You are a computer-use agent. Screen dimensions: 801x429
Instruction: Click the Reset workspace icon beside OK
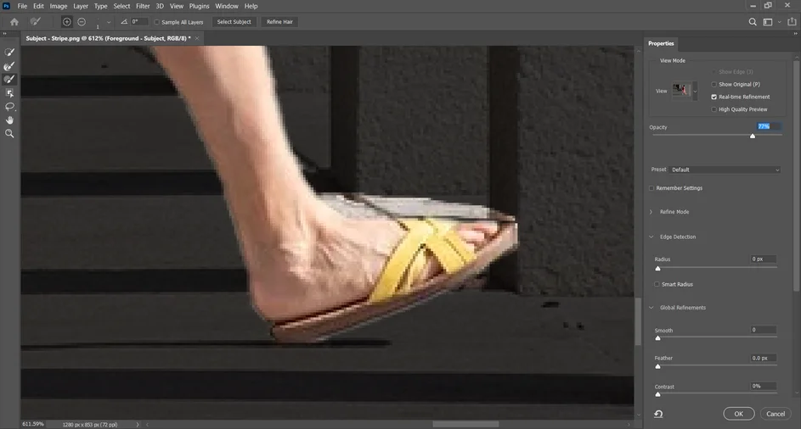[x=658, y=414]
